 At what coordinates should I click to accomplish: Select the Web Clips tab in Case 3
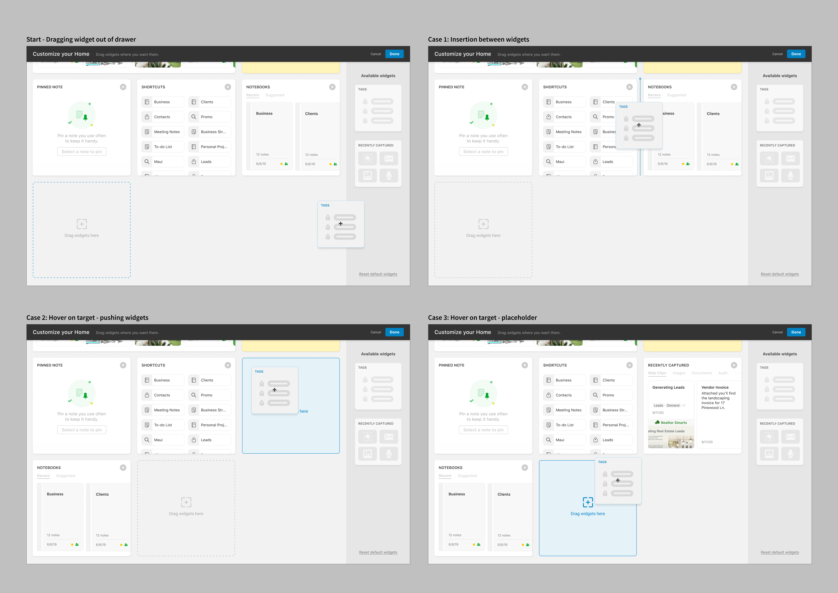(x=657, y=373)
